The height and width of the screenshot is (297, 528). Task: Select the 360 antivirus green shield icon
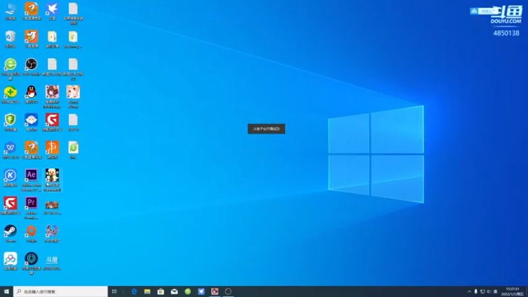[x=11, y=123]
